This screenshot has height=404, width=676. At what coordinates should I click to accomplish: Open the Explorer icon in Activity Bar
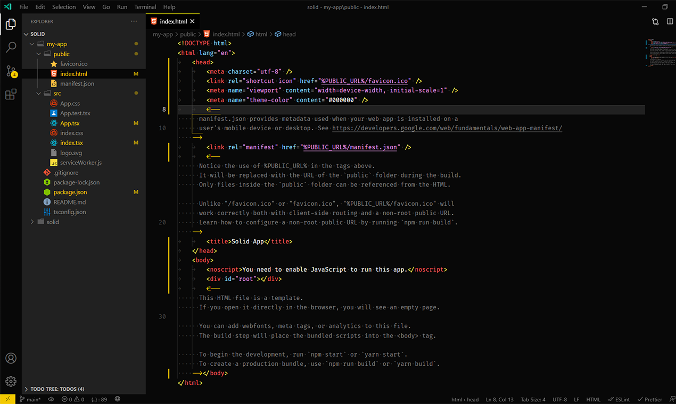click(11, 24)
